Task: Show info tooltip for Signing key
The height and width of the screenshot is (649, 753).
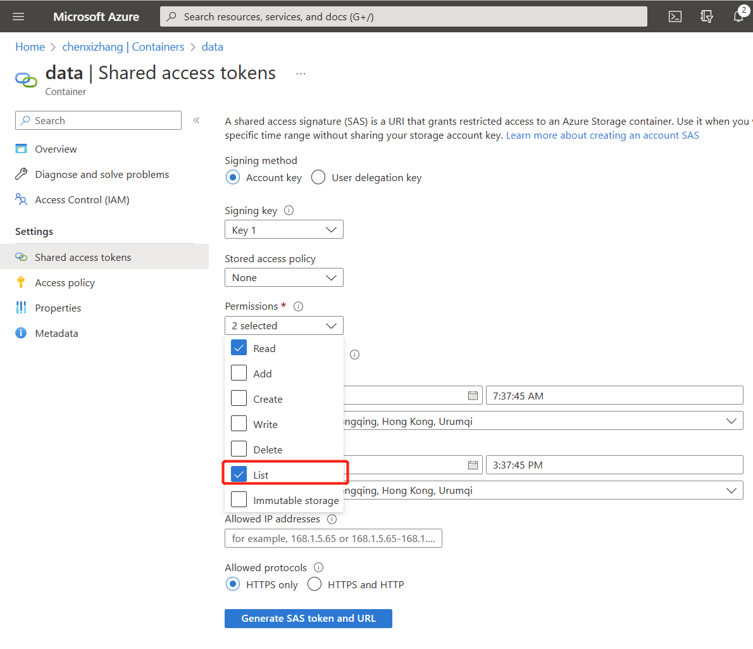Action: click(x=289, y=210)
